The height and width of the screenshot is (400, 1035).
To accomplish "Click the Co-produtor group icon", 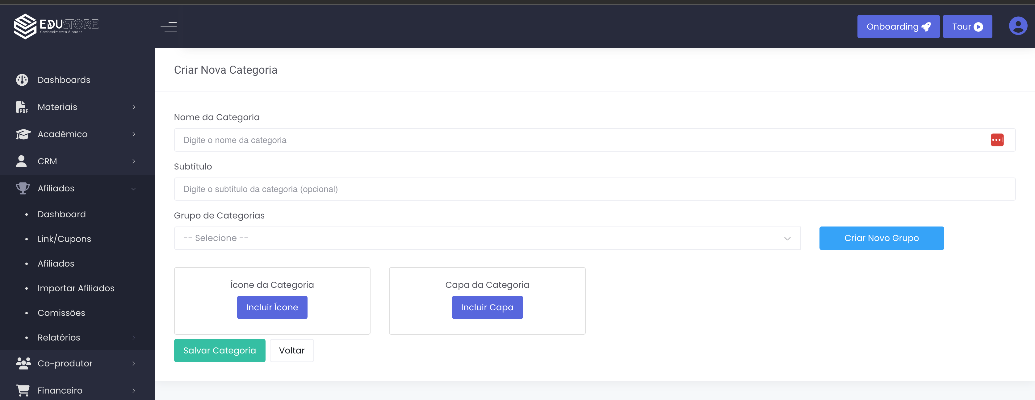I will [x=23, y=363].
